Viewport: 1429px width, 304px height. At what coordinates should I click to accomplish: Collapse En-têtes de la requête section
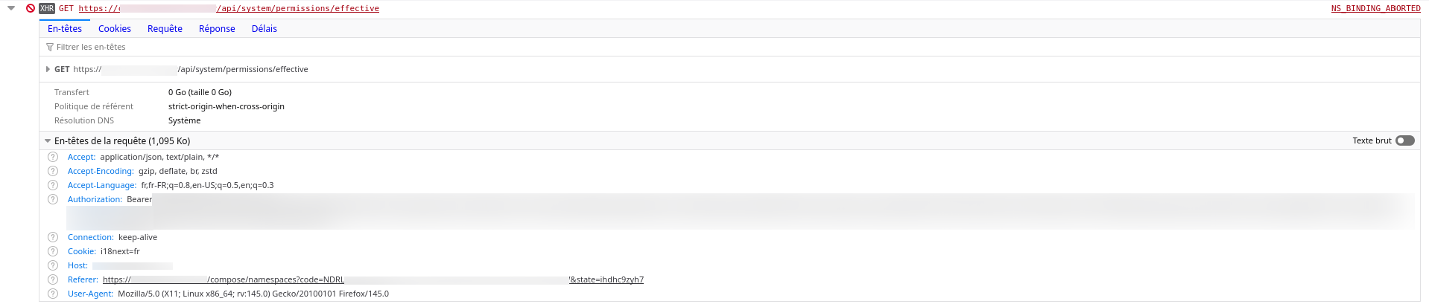click(x=48, y=140)
